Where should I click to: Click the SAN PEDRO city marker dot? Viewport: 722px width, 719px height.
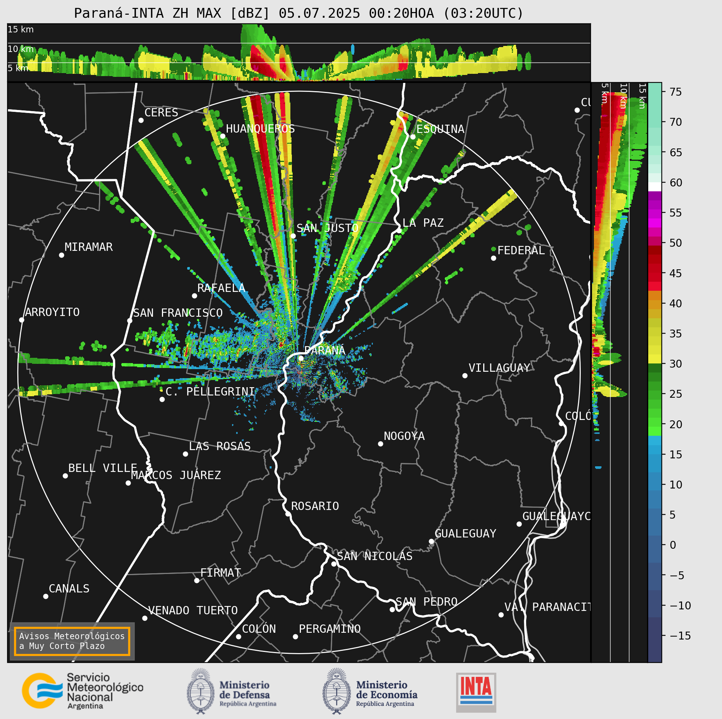pos(392,609)
